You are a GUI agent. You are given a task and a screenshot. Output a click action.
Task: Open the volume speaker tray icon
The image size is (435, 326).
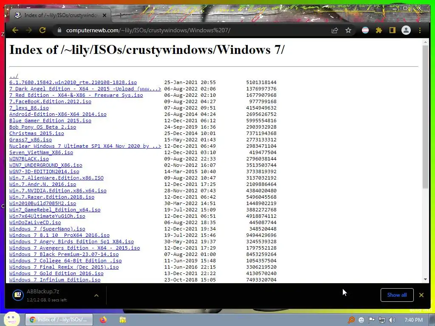point(392,320)
